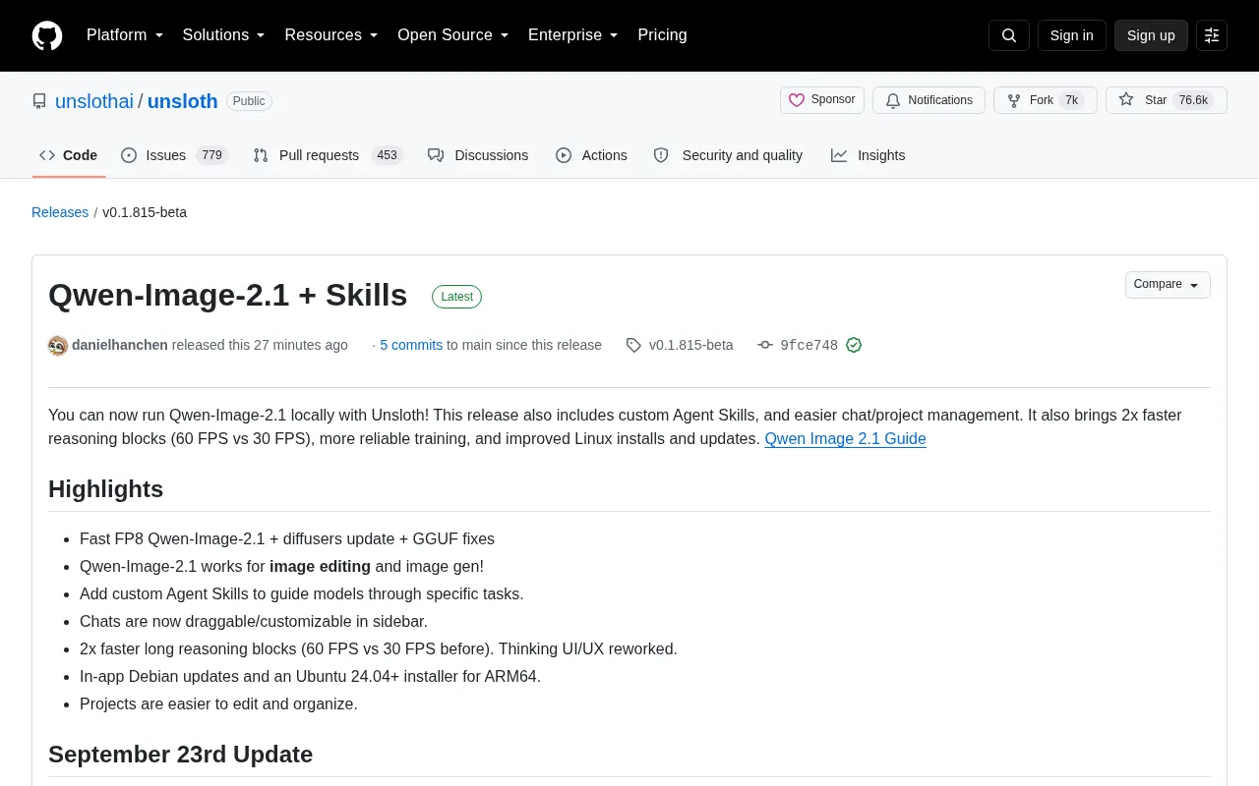Open the 5 commits link
The width and height of the screenshot is (1259, 786).
coord(411,345)
